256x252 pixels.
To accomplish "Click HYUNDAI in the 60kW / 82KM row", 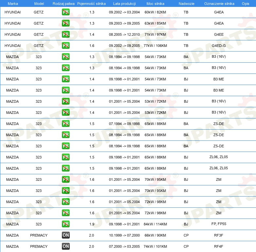I will tap(12, 12).
